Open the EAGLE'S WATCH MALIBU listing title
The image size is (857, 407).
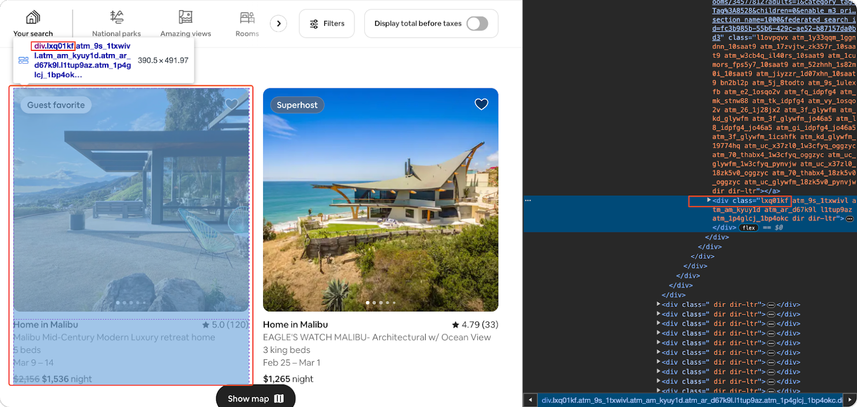click(x=377, y=337)
